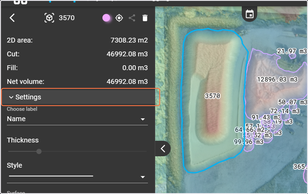Collapse side panel with arrow tab

(x=163, y=149)
